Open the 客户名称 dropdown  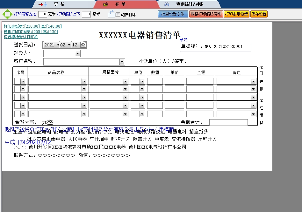coord(121,62)
